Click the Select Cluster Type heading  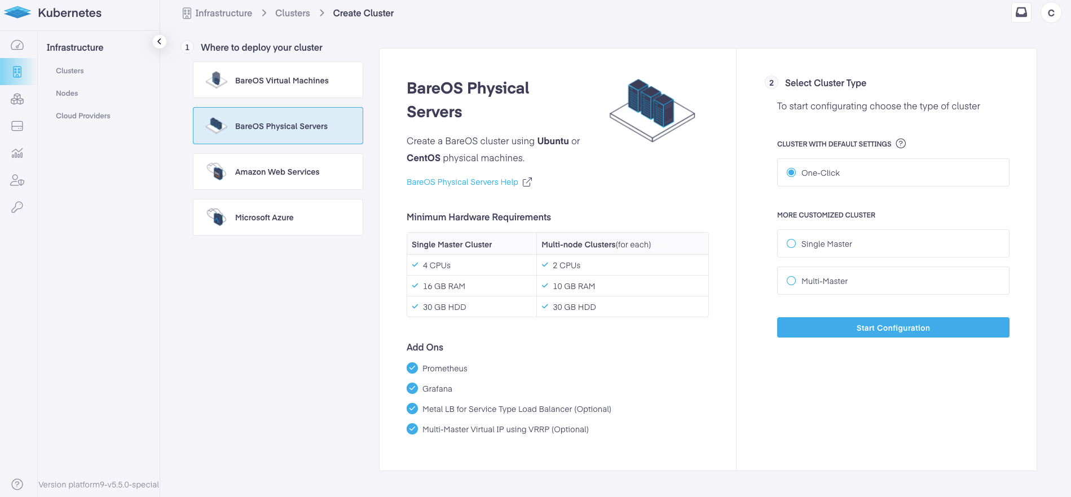click(x=826, y=83)
